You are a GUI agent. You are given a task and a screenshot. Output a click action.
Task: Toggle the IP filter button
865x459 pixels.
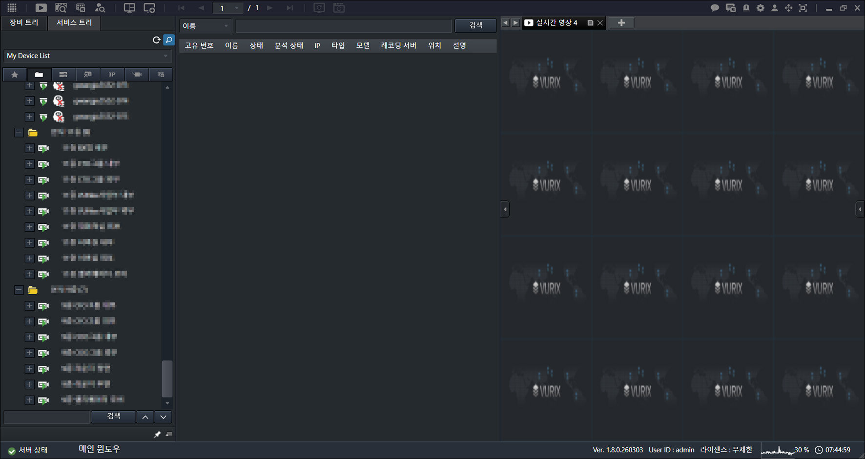(112, 75)
